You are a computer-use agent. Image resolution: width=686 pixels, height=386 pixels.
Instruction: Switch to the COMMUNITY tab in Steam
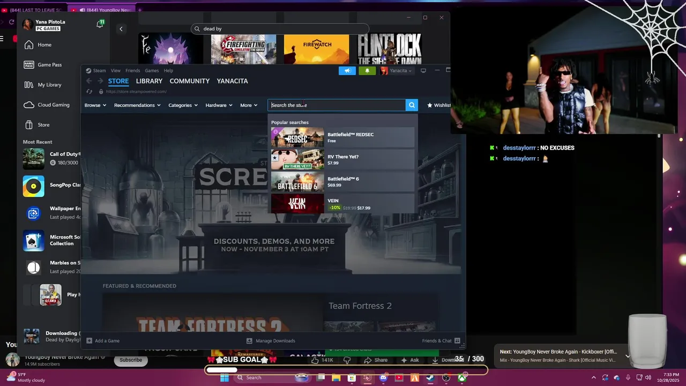pos(190,81)
